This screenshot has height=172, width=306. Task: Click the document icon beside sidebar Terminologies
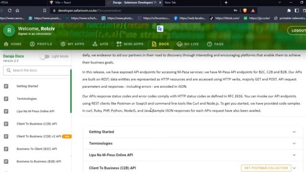pyautogui.click(x=6, y=99)
